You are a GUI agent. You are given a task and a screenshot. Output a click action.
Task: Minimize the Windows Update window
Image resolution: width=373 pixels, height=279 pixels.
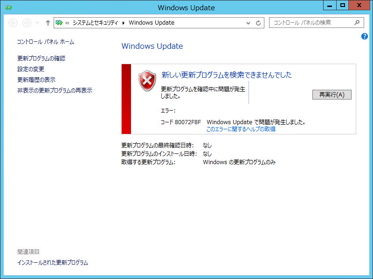pyautogui.click(x=330, y=5)
